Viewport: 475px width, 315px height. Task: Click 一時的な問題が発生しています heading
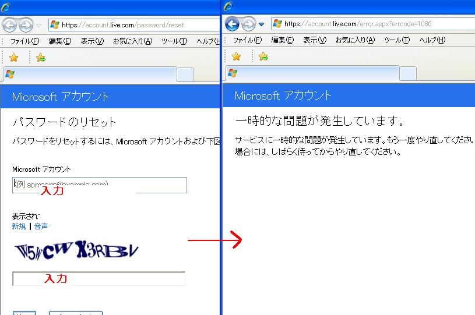[320, 121]
